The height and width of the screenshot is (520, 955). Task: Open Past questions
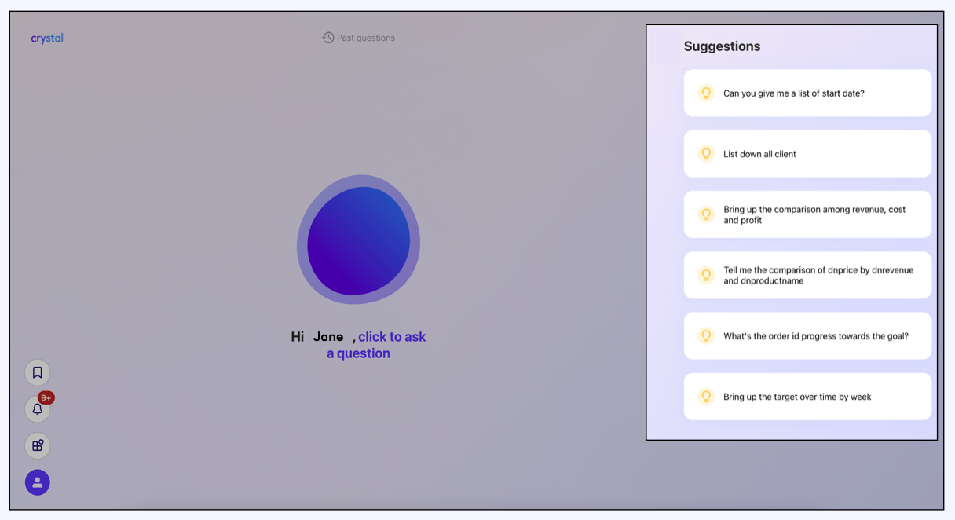coord(365,38)
